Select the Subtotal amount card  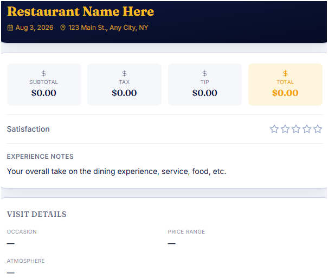pos(44,85)
